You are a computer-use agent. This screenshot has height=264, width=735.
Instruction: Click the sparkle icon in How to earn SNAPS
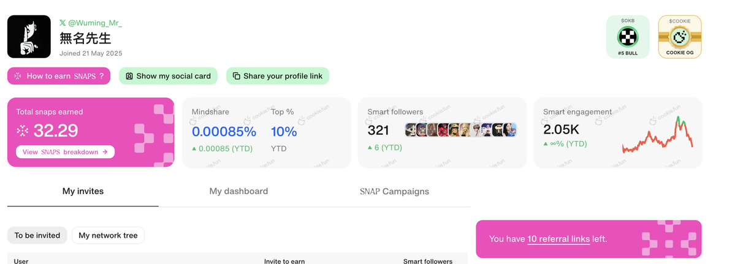pyautogui.click(x=17, y=76)
